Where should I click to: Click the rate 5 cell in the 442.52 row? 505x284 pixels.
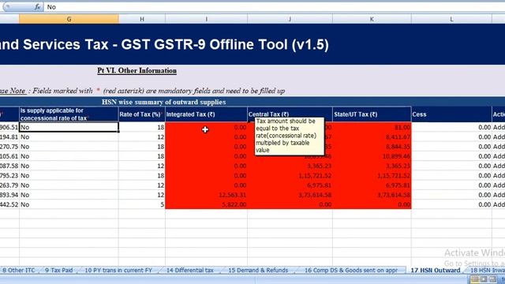(x=142, y=204)
